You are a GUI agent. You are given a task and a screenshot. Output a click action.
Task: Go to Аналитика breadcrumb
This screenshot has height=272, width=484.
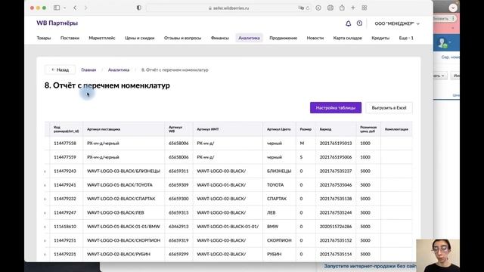(x=119, y=70)
